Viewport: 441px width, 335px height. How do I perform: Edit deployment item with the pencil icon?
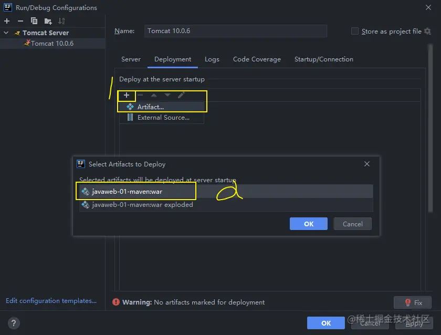181,96
